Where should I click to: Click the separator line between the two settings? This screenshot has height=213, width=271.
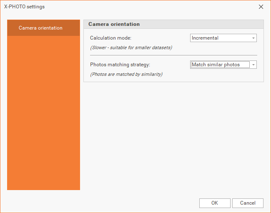173,55
